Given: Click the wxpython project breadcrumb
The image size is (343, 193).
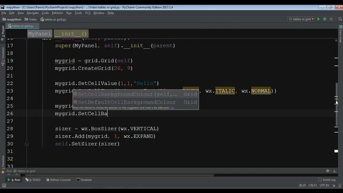Looking at the screenshot, I should click(12, 19).
